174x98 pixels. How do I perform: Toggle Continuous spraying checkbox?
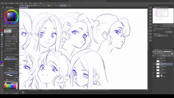6,44
